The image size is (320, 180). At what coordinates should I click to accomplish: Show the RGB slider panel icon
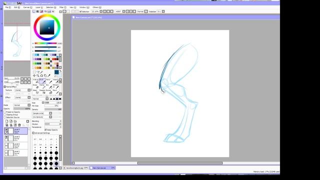pyautogui.click(x=38, y=11)
